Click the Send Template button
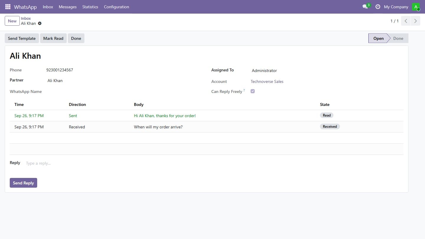This screenshot has width=425, height=239. [x=22, y=38]
